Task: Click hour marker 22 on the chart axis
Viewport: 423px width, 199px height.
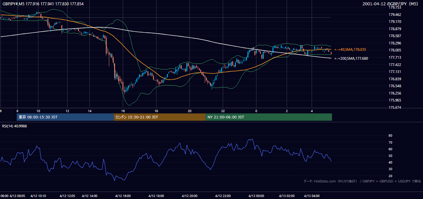Action: click(x=223, y=111)
